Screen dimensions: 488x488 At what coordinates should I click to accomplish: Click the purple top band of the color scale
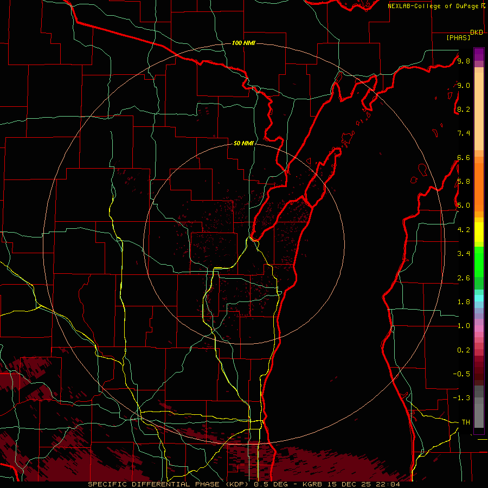pyautogui.click(x=479, y=54)
